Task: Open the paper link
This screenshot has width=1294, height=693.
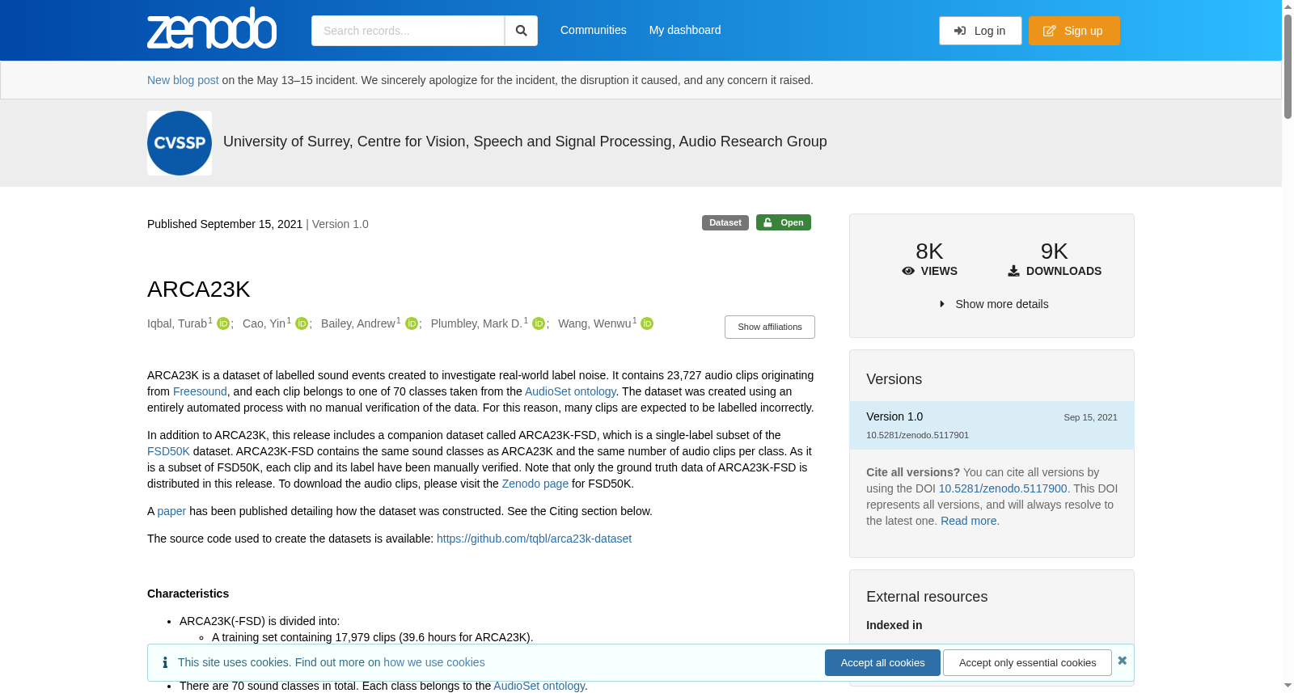Action: [171, 511]
